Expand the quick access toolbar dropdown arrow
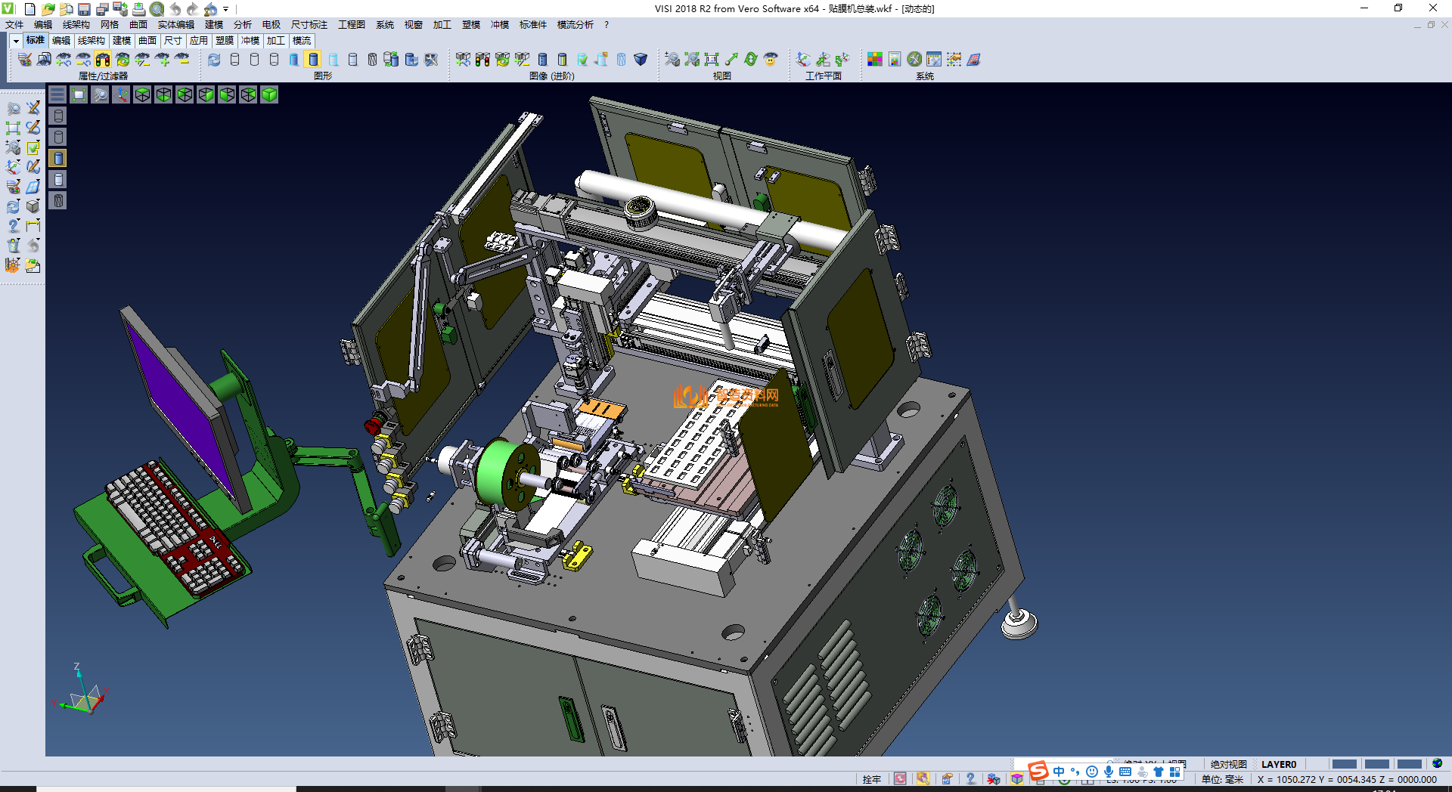The width and height of the screenshot is (1452, 792). click(x=225, y=10)
